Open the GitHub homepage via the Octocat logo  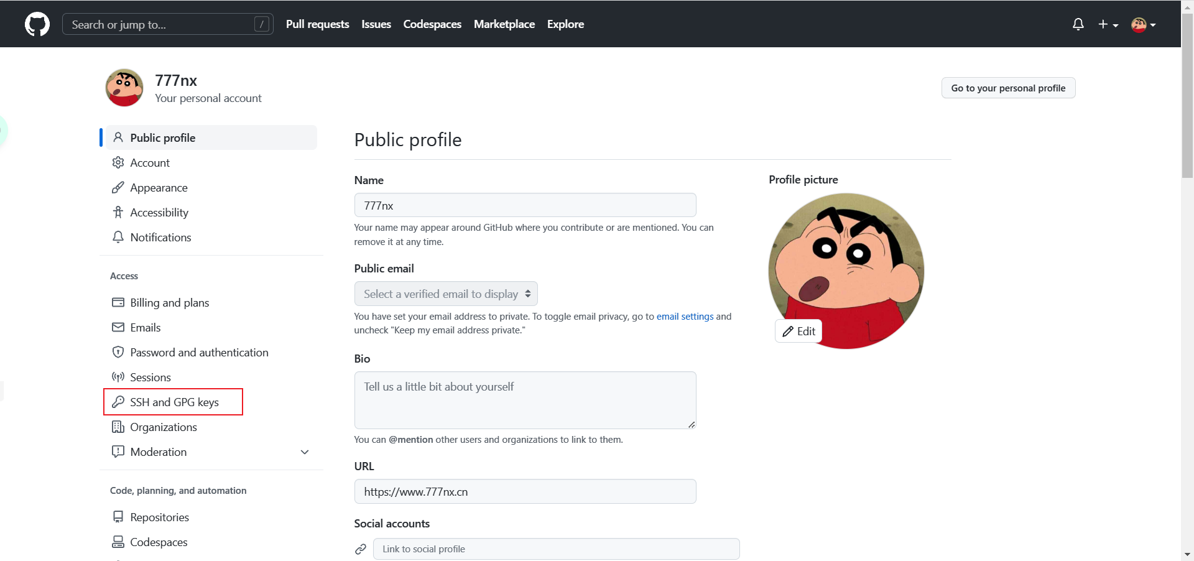click(x=37, y=24)
